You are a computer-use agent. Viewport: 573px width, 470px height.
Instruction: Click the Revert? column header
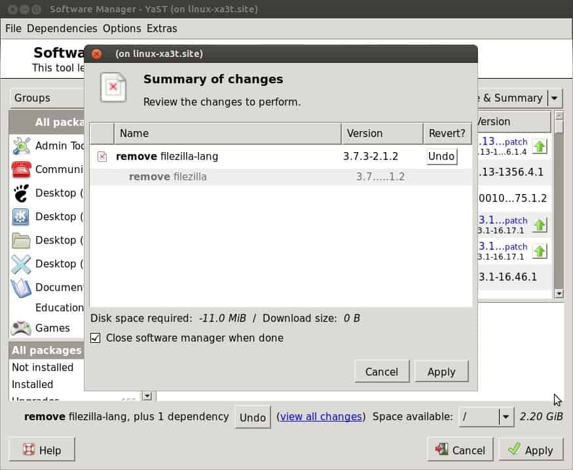[447, 134]
